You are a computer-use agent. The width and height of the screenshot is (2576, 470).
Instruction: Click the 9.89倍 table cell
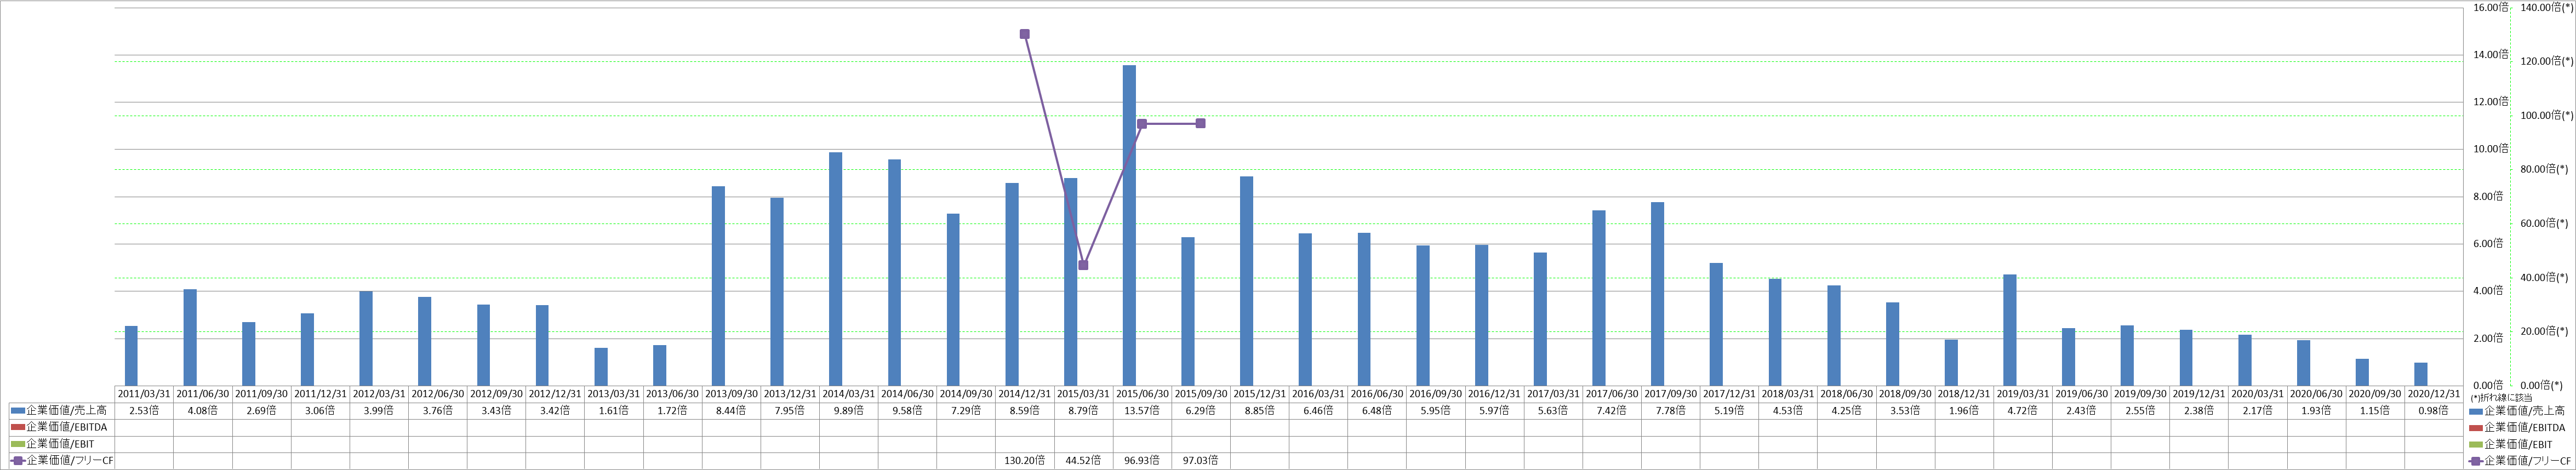tap(848, 411)
